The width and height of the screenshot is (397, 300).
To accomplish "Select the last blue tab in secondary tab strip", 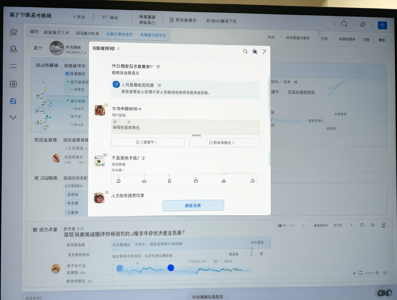I will (153, 35).
